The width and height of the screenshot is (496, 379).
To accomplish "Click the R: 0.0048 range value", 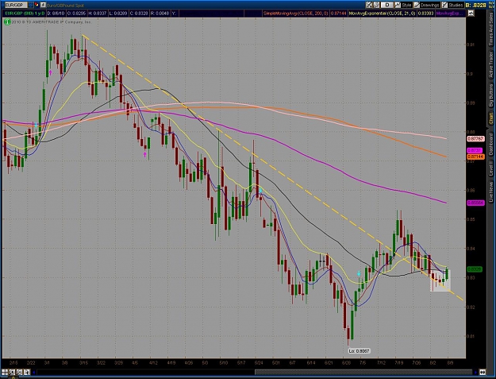I will coord(160,14).
